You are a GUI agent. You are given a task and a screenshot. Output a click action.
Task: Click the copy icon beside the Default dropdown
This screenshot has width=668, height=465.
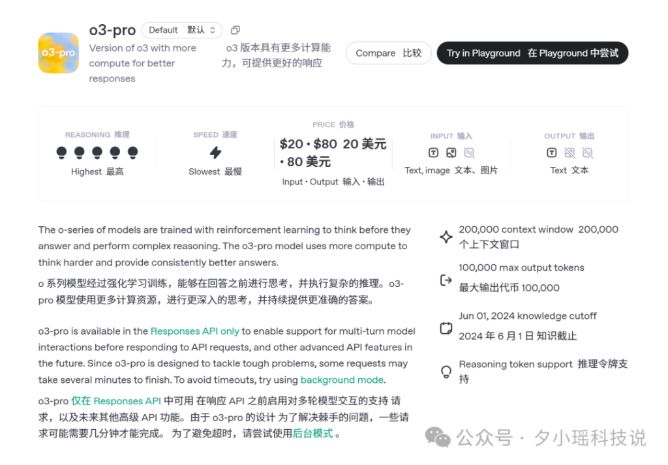click(235, 30)
